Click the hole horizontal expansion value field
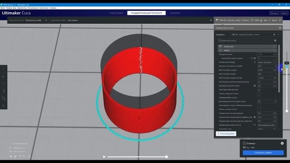 coord(267,121)
